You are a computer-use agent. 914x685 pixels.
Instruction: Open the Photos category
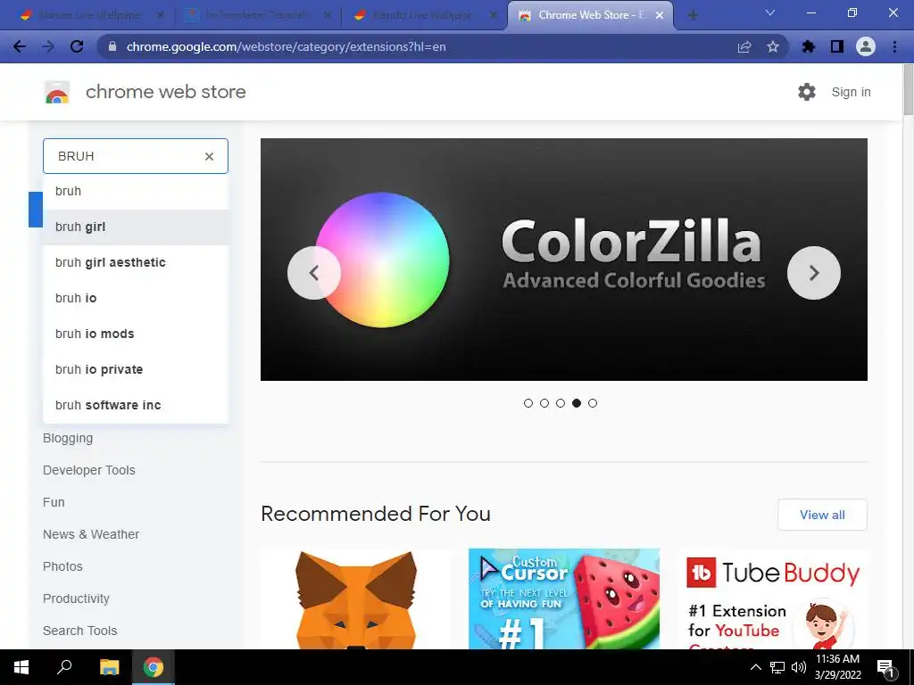62,566
